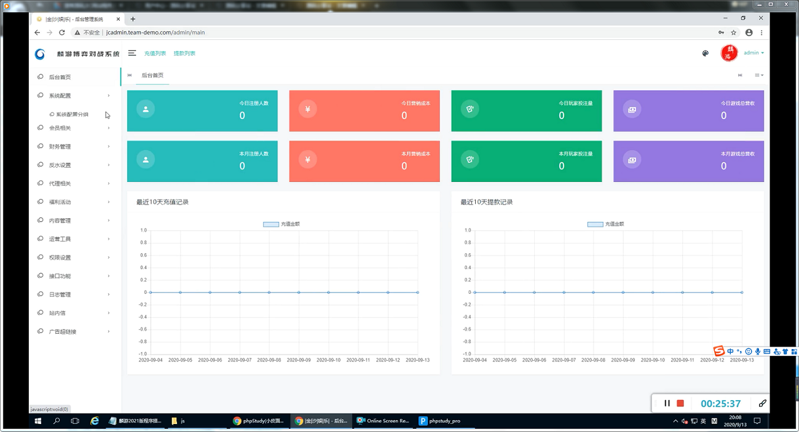Viewport: 799px width, 432px height.
Task: Bookmark page with the star icon
Action: click(734, 33)
